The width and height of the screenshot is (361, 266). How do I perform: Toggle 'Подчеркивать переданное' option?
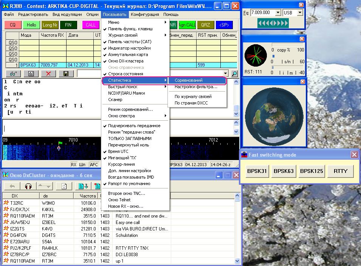pyautogui.click(x=134, y=126)
